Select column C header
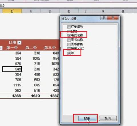This screenshot has height=126, width=137. tap(31, 11)
